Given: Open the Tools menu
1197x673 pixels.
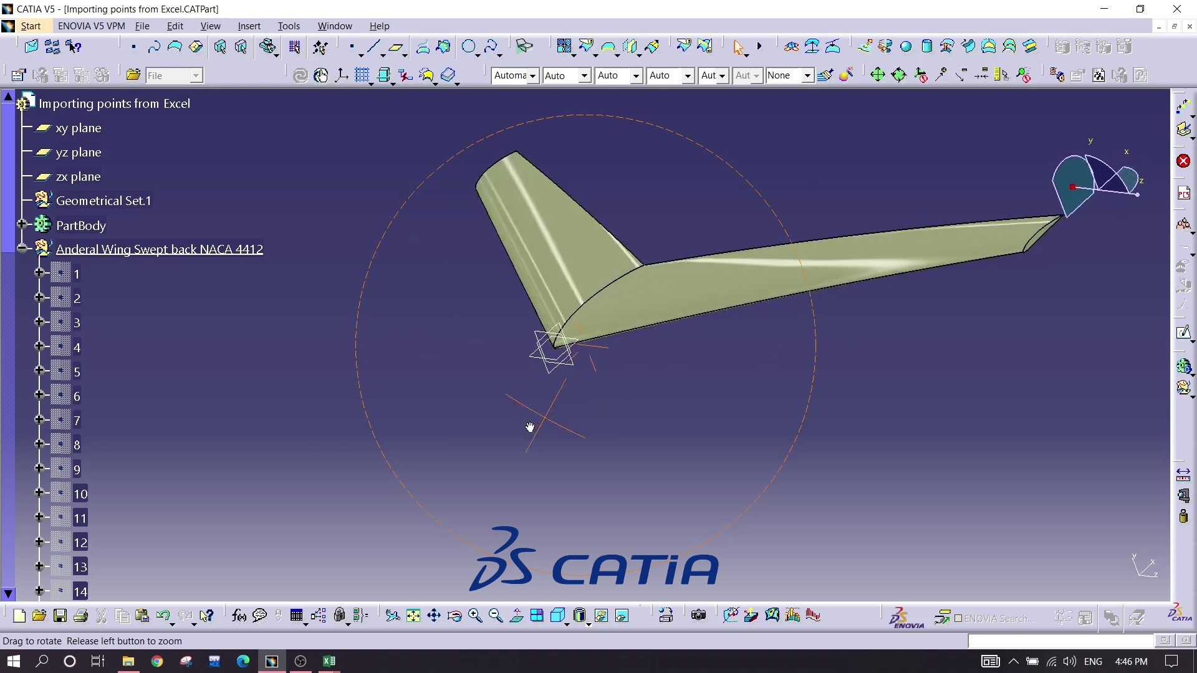Looking at the screenshot, I should click(x=289, y=26).
